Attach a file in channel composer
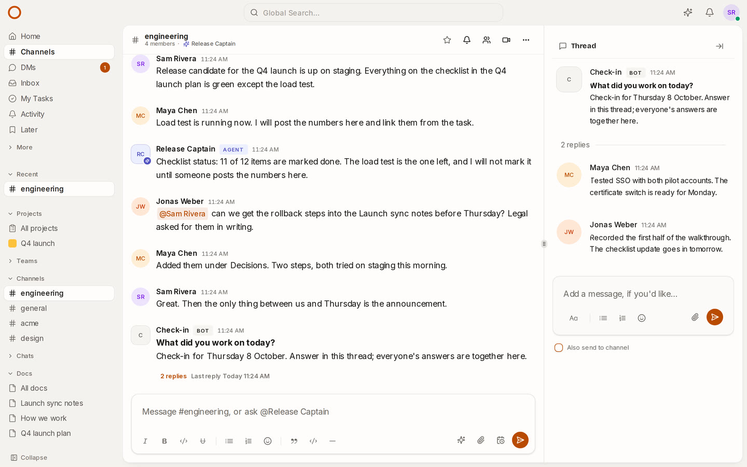Screen dimensions: 747x467 (x=481, y=440)
